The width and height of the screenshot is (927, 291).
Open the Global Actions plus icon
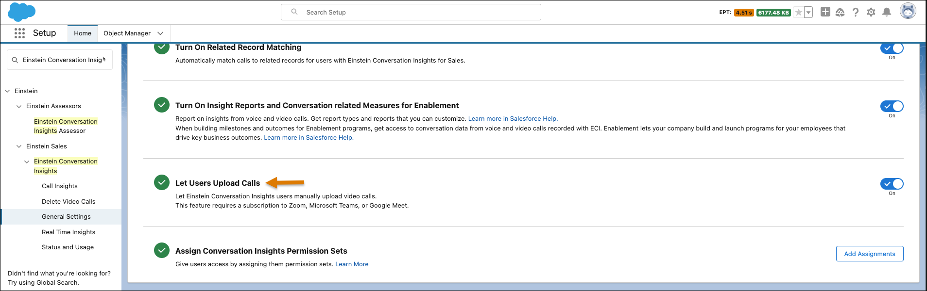click(825, 12)
